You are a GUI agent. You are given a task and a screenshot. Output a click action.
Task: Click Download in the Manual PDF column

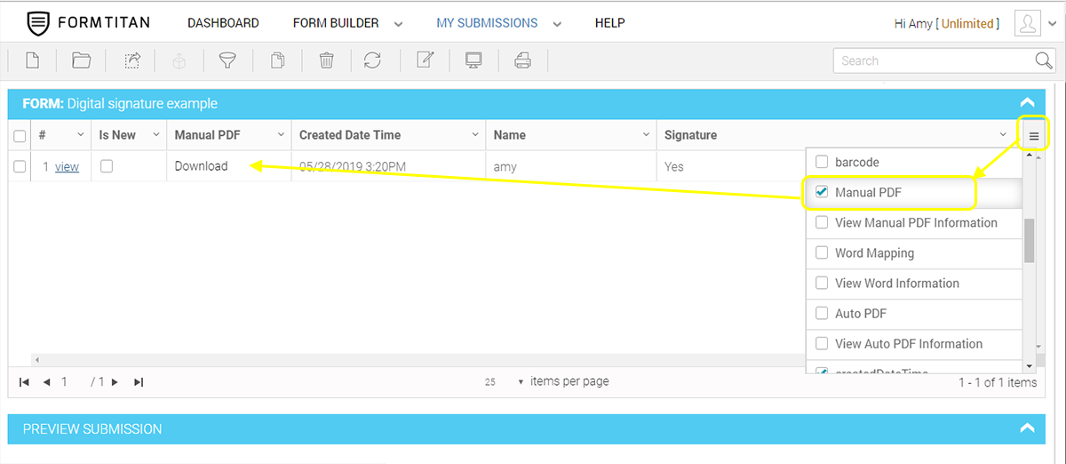201,166
